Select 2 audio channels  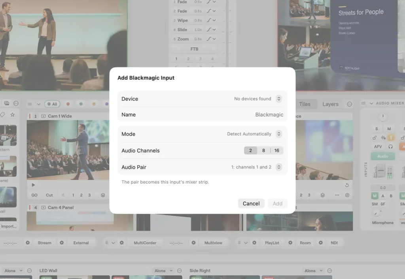pyautogui.click(x=250, y=150)
